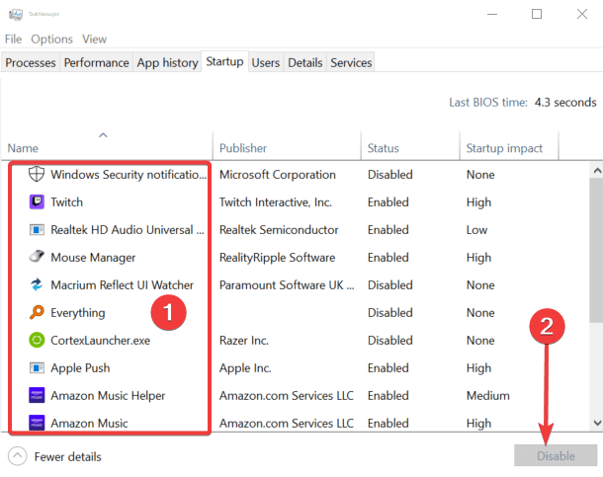Image resolution: width=603 pixels, height=477 pixels.
Task: Click the CortexLauncher green circle icon
Action: [x=37, y=340]
